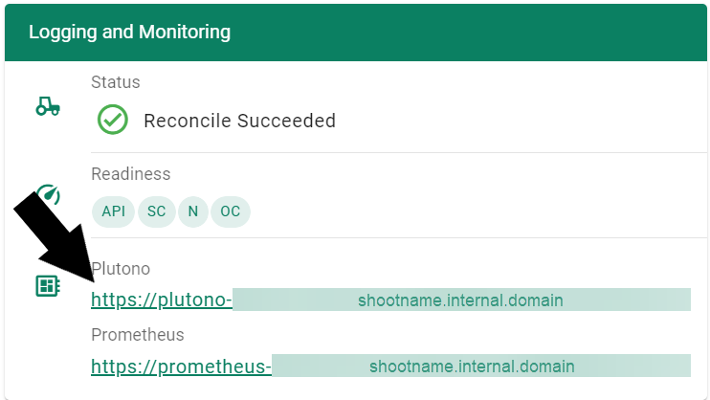Select the API readiness chip
The width and height of the screenshot is (710, 400).
tap(113, 211)
